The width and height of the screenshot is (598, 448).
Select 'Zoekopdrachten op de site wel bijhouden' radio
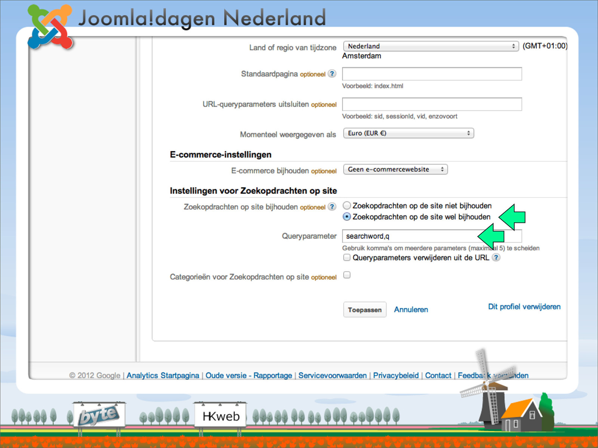347,217
